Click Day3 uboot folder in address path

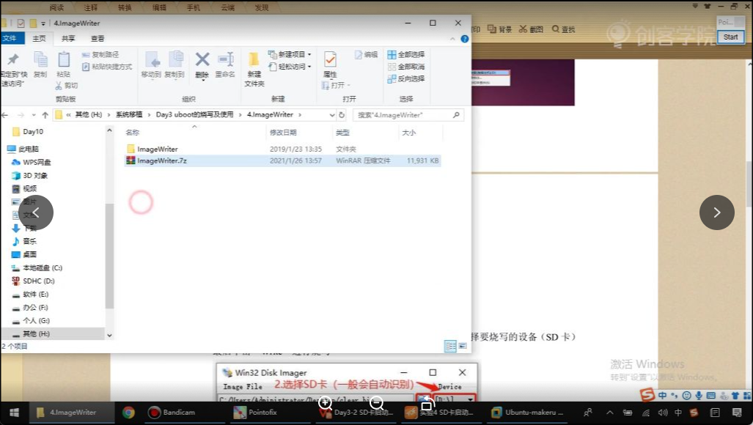click(194, 114)
